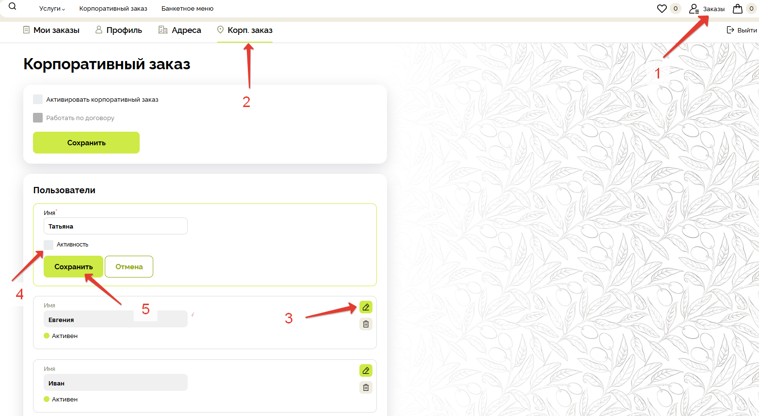Screen dimensions: 759x416
Task: Toggle 'Работать по договору' checkbox
Action: pos(38,118)
